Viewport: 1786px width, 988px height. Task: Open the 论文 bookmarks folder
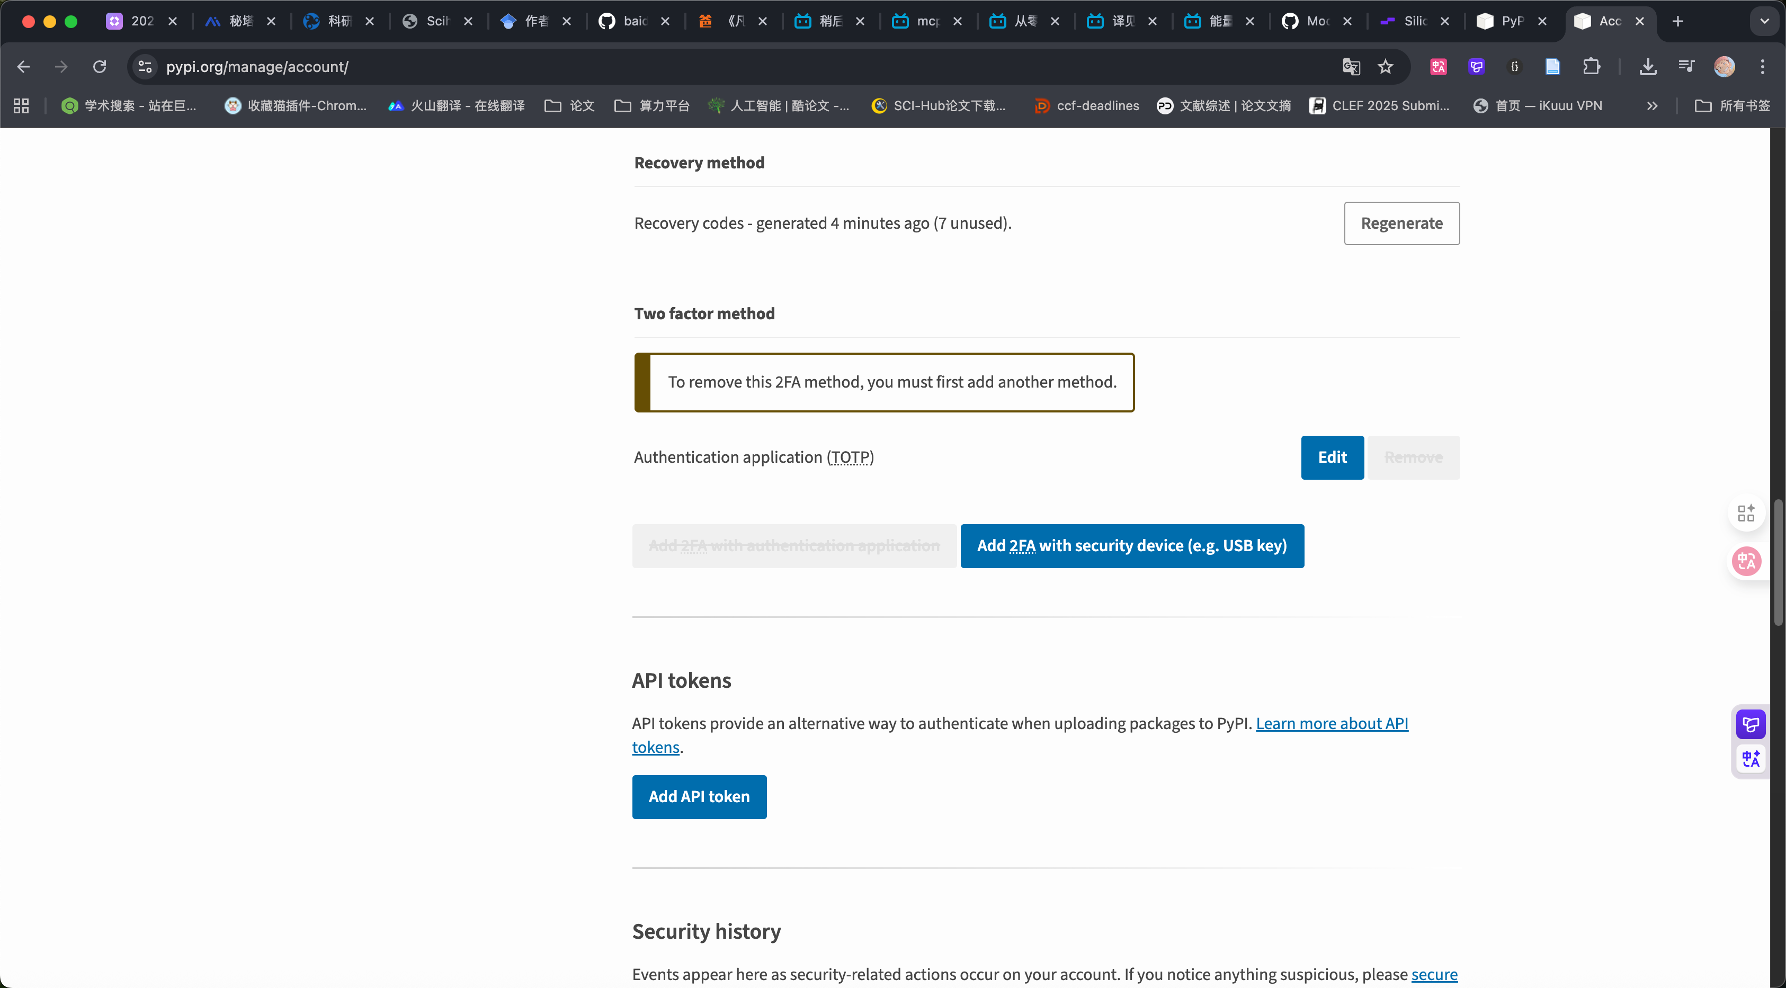[569, 106]
